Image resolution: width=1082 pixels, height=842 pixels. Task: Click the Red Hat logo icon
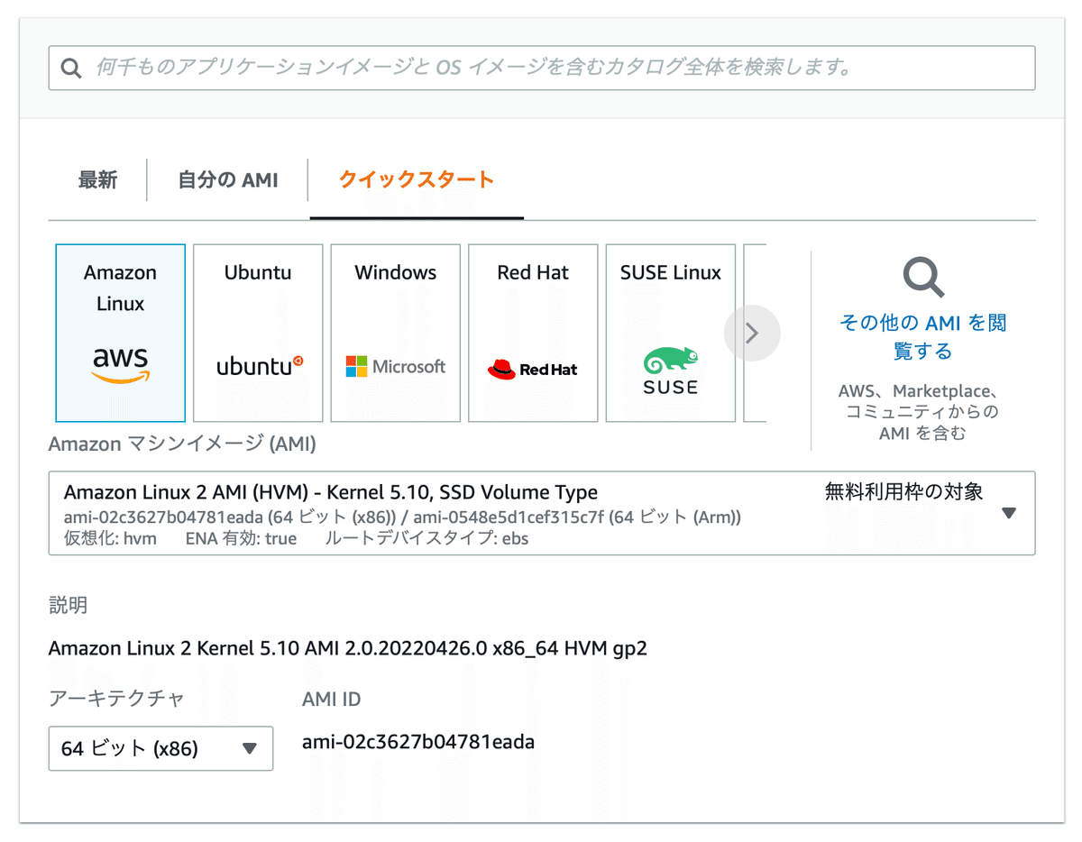click(533, 369)
